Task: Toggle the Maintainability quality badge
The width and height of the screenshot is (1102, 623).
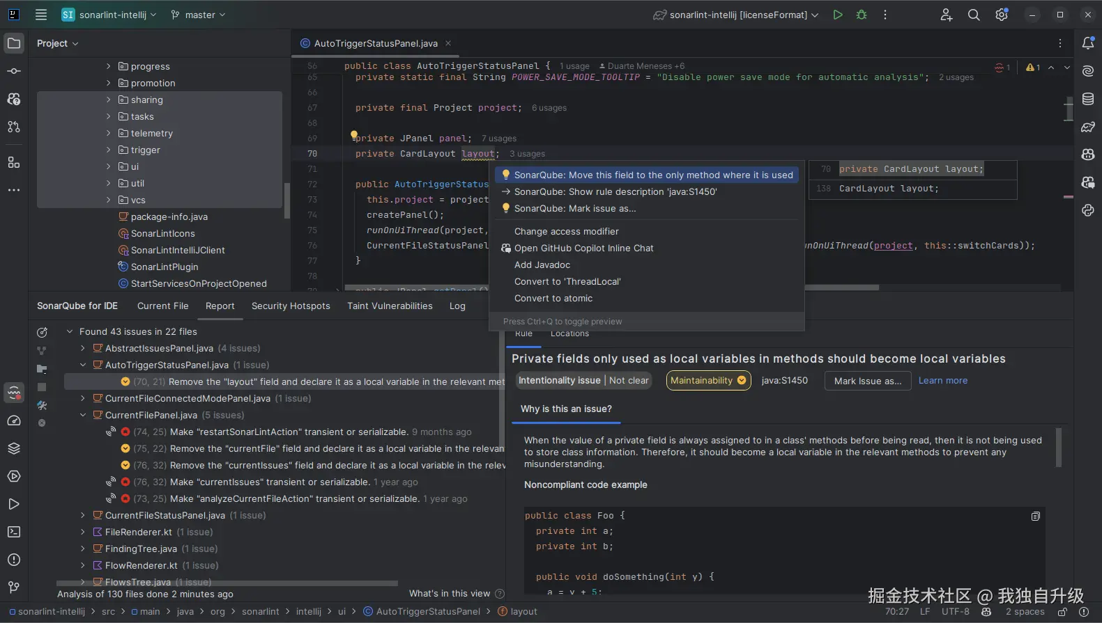Action: [x=708, y=381]
